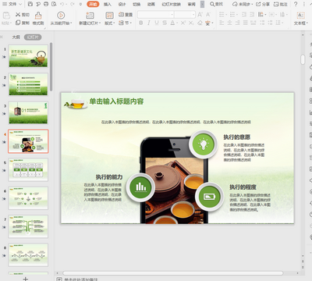Expand the bullet list dropdown

pyautogui.click(x=226, y=15)
